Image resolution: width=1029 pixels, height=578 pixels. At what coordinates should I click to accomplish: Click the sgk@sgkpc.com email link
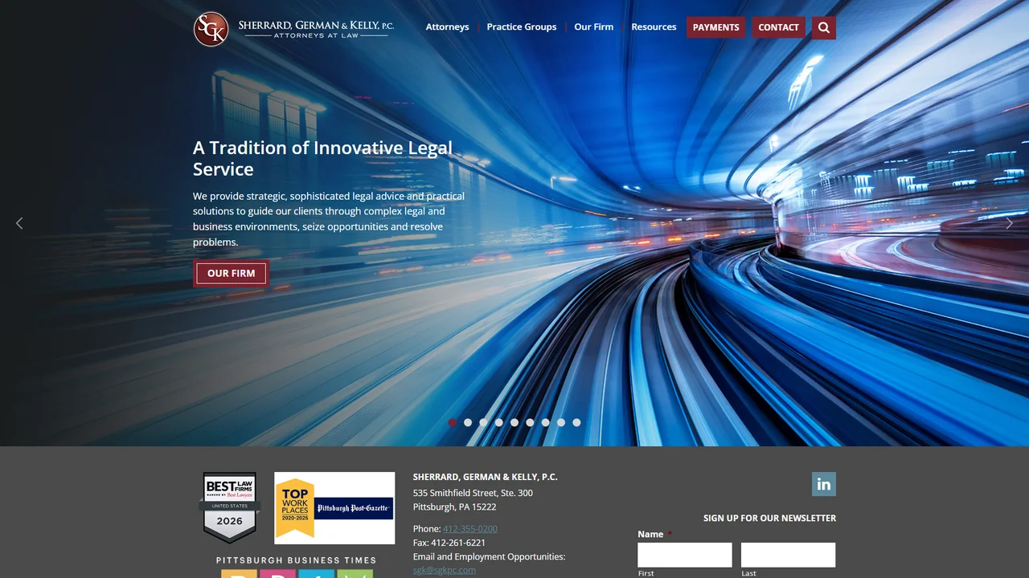click(x=445, y=571)
